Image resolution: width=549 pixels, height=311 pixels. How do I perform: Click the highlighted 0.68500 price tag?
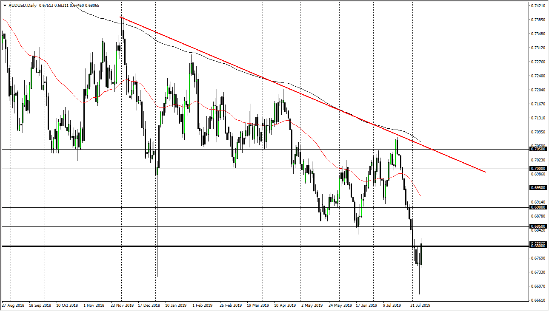[x=537, y=226]
